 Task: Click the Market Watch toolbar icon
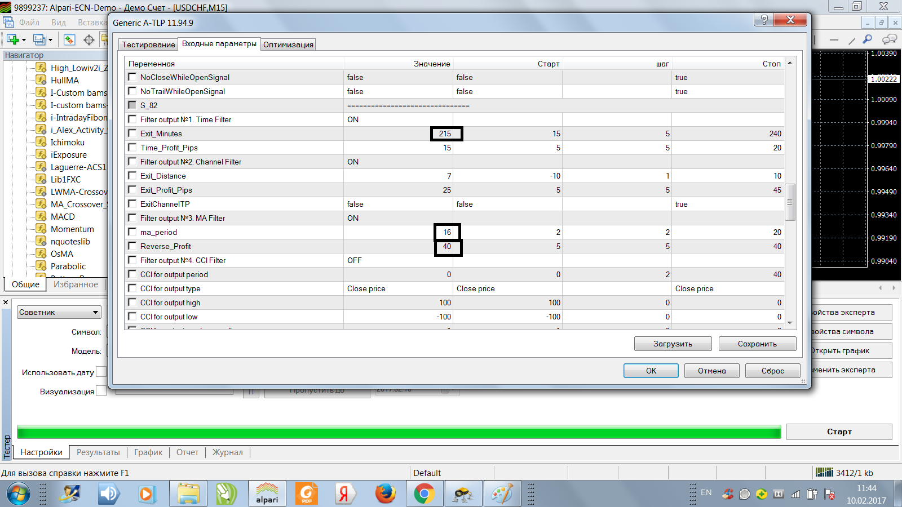(69, 39)
